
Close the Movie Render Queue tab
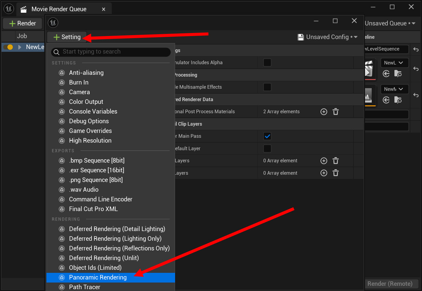104,9
